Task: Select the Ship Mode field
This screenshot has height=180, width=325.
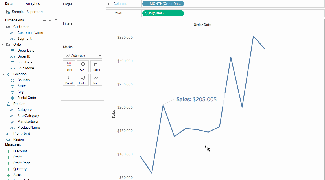Action: tap(25, 68)
